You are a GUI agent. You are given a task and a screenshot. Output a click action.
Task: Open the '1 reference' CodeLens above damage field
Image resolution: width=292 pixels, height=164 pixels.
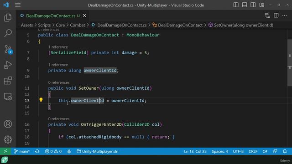point(58,47)
